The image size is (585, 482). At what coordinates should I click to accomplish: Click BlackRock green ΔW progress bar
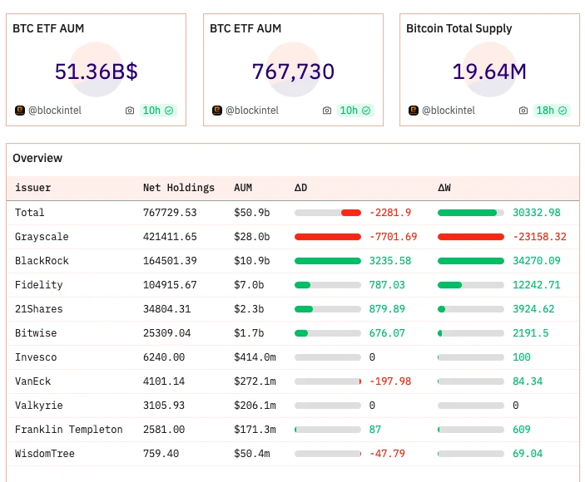coord(471,261)
